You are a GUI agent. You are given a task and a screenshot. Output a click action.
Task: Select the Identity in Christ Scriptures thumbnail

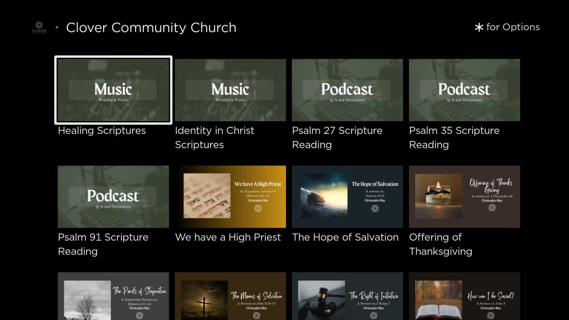[230, 90]
